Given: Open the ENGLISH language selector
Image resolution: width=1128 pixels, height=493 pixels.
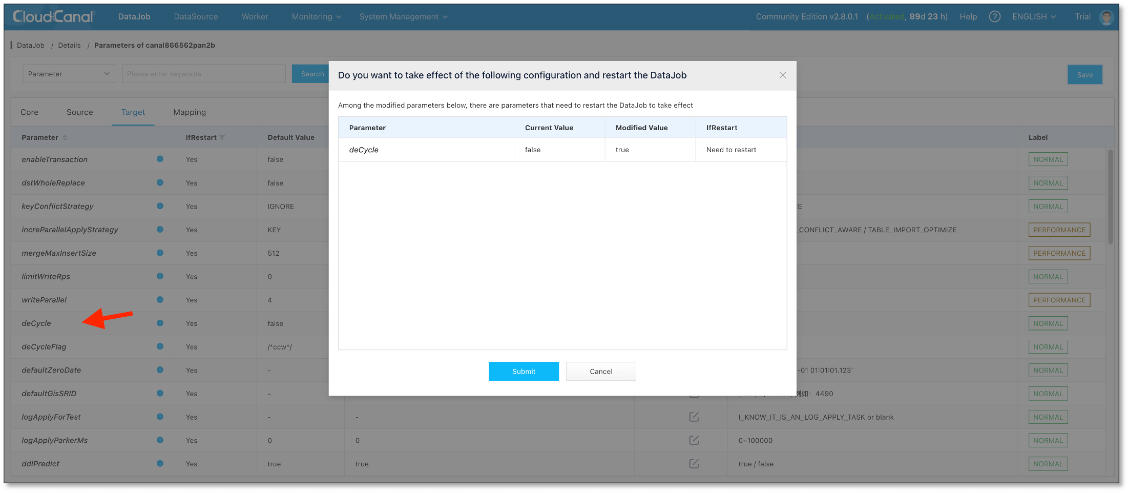Looking at the screenshot, I should (x=1033, y=17).
